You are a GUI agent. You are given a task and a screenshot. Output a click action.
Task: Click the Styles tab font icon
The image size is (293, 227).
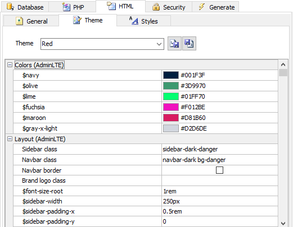[134, 21]
